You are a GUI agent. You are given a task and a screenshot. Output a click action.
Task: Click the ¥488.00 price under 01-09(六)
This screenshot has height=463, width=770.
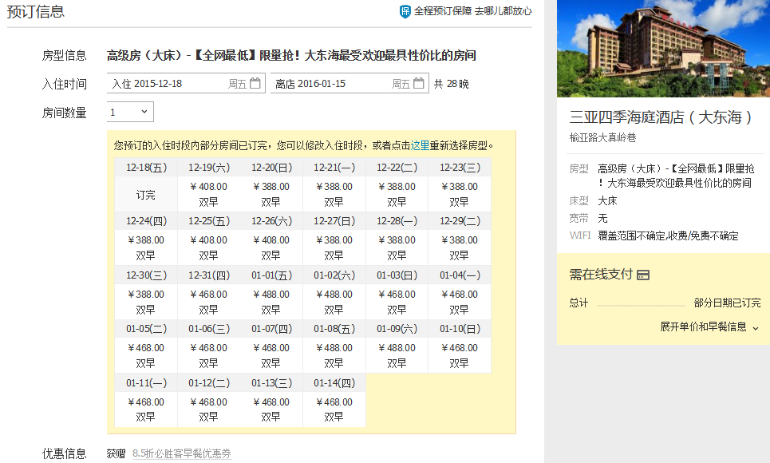(397, 348)
